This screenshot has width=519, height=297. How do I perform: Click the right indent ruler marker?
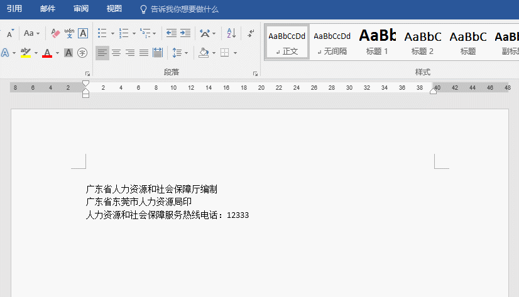(433, 91)
